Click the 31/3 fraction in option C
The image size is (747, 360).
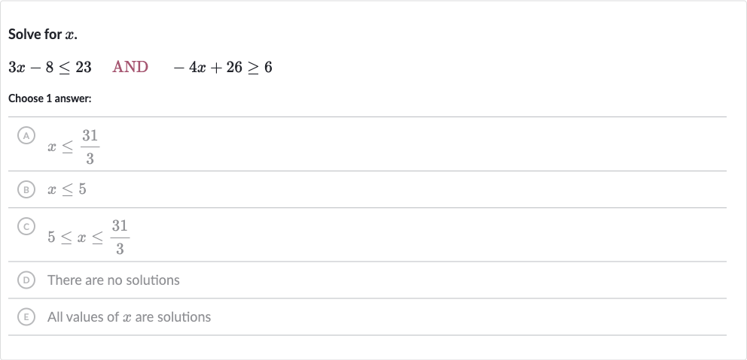(120, 237)
